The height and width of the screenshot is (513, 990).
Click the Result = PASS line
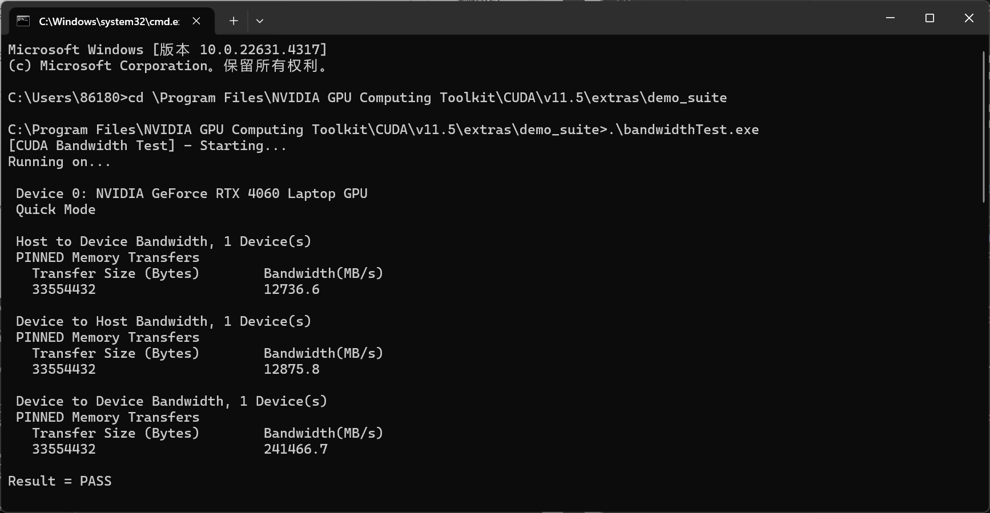[60, 481]
